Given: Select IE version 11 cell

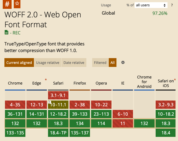Looking at the screenshot, I should pyautogui.click(x=123, y=123).
